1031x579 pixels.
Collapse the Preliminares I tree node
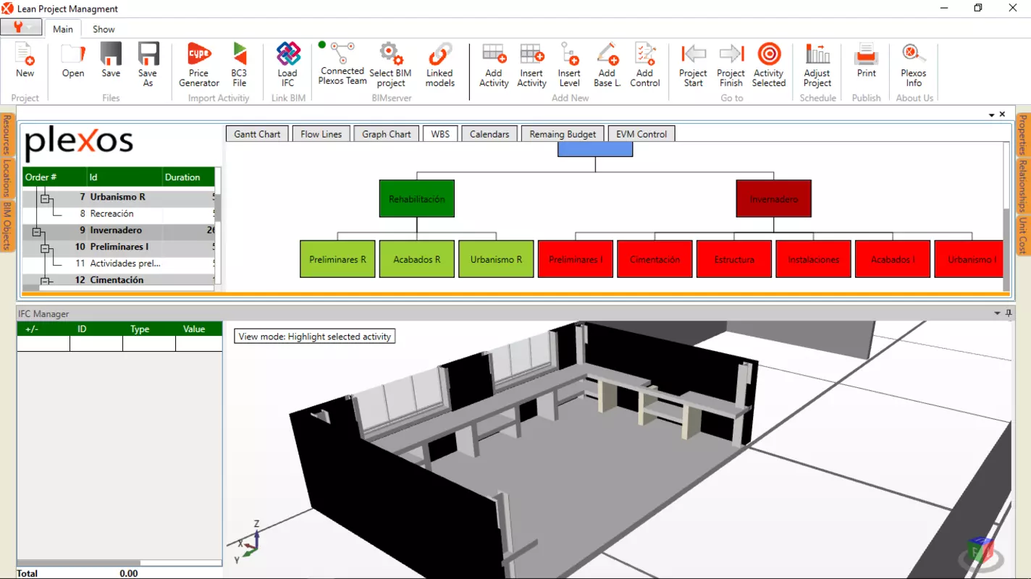point(46,248)
